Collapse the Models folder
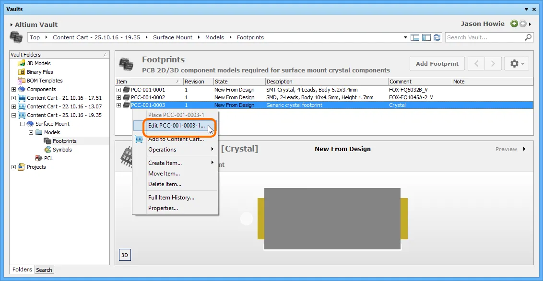This screenshot has height=281, width=543. tap(31, 132)
